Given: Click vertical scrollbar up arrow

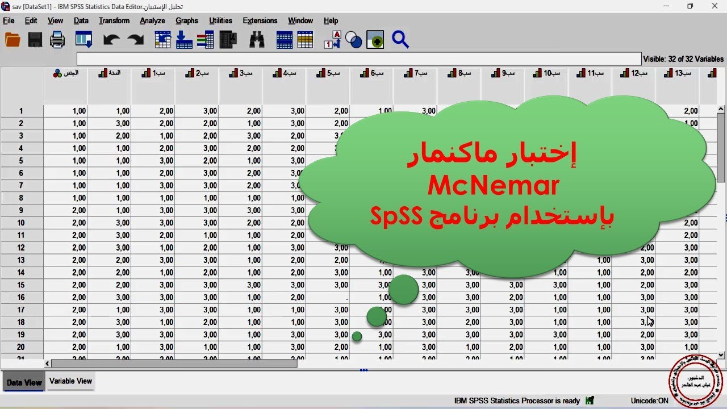Looking at the screenshot, I should (x=721, y=110).
